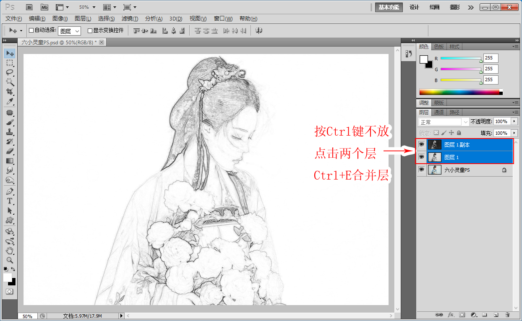
Task: Select the Brush tool
Action: click(x=10, y=122)
